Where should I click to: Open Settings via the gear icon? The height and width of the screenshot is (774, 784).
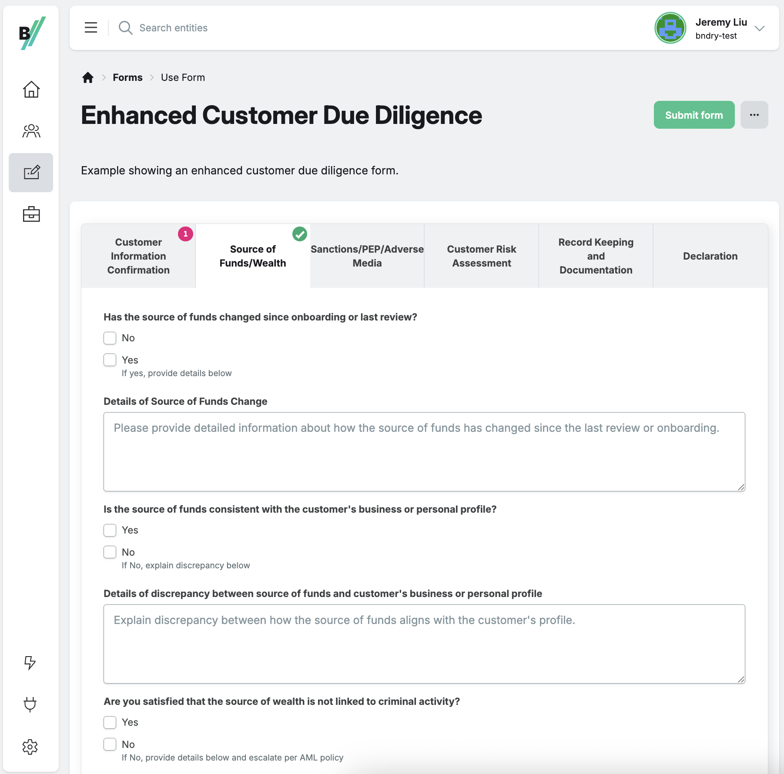(x=30, y=747)
